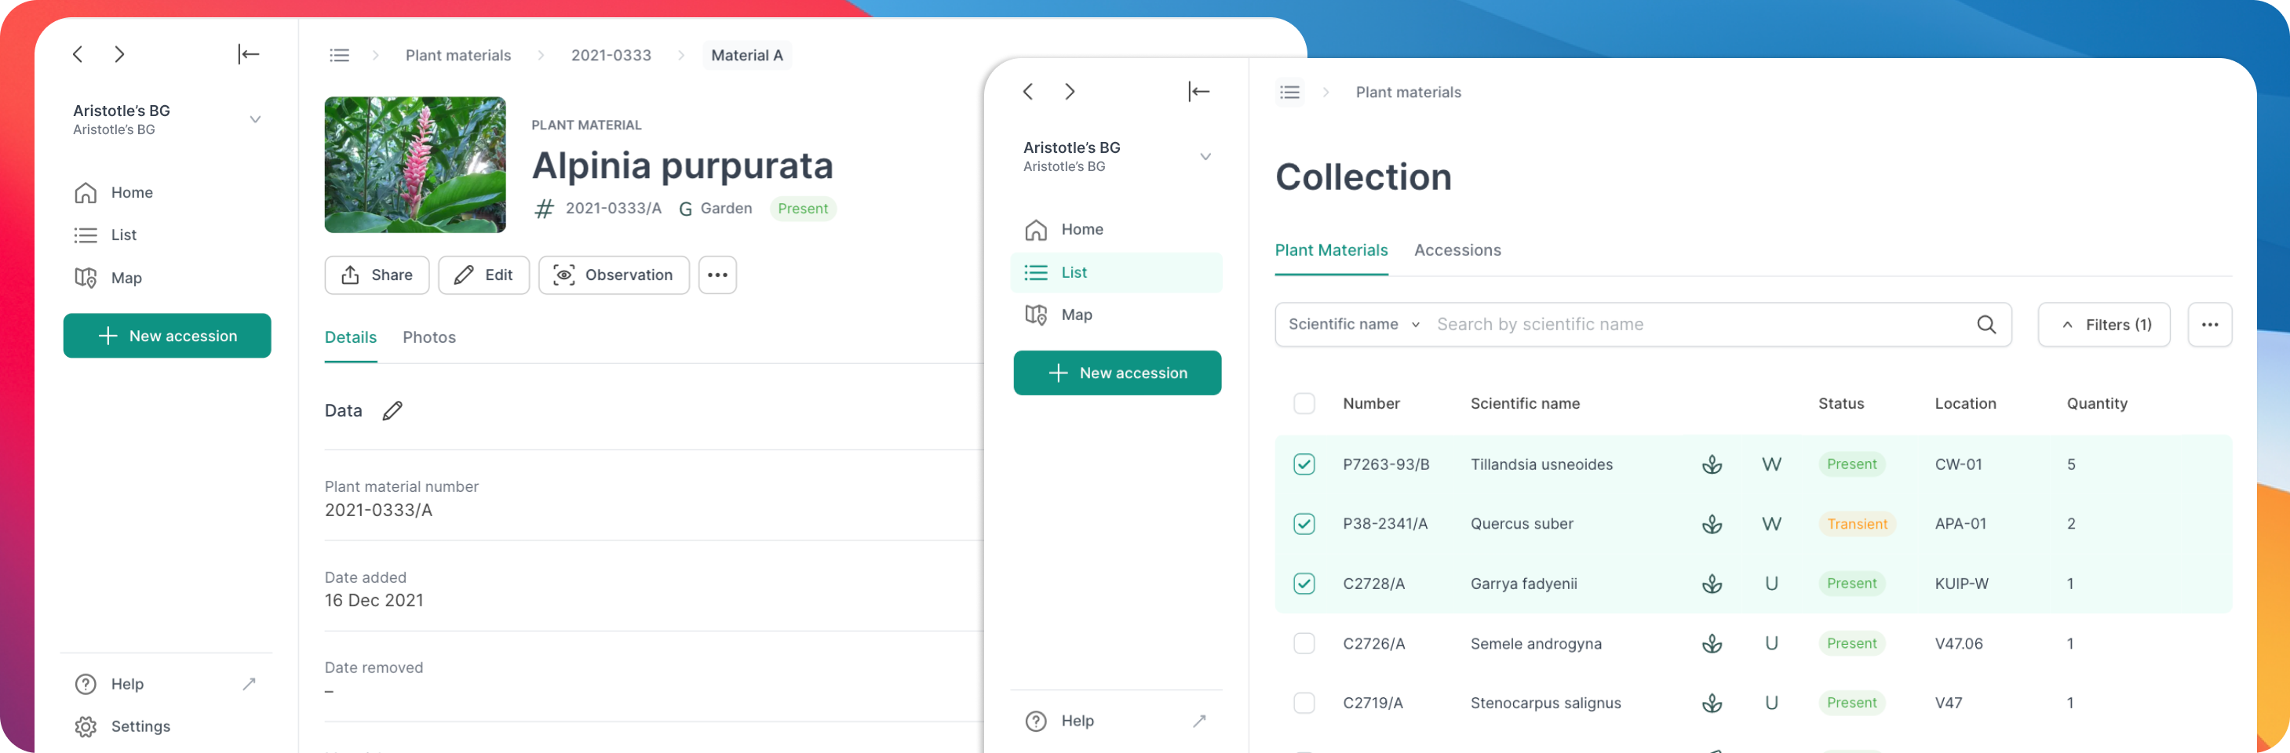
Task: Click Plant materials breadcrumb in Collection window
Action: tap(1408, 93)
